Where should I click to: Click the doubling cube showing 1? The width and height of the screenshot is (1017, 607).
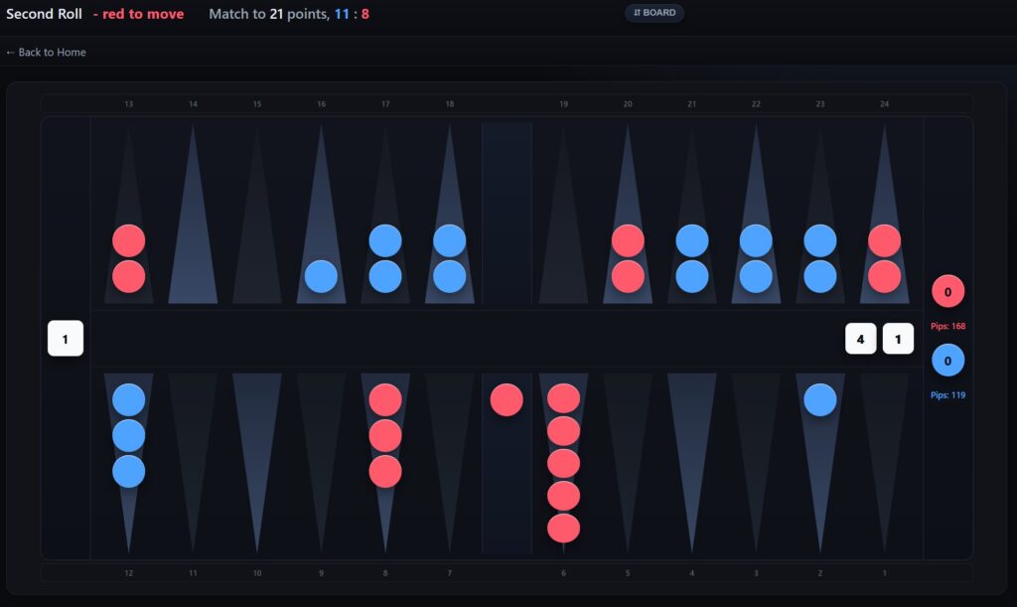click(66, 339)
